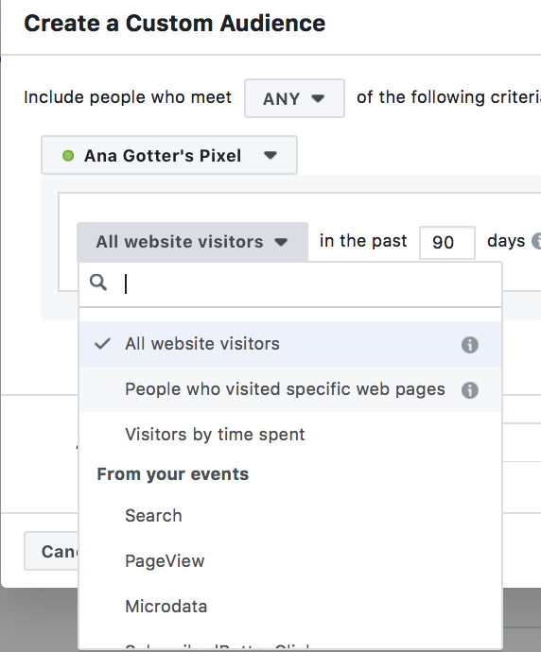Image resolution: width=541 pixels, height=652 pixels.
Task: Click the info icon next to days
Action: (537, 241)
